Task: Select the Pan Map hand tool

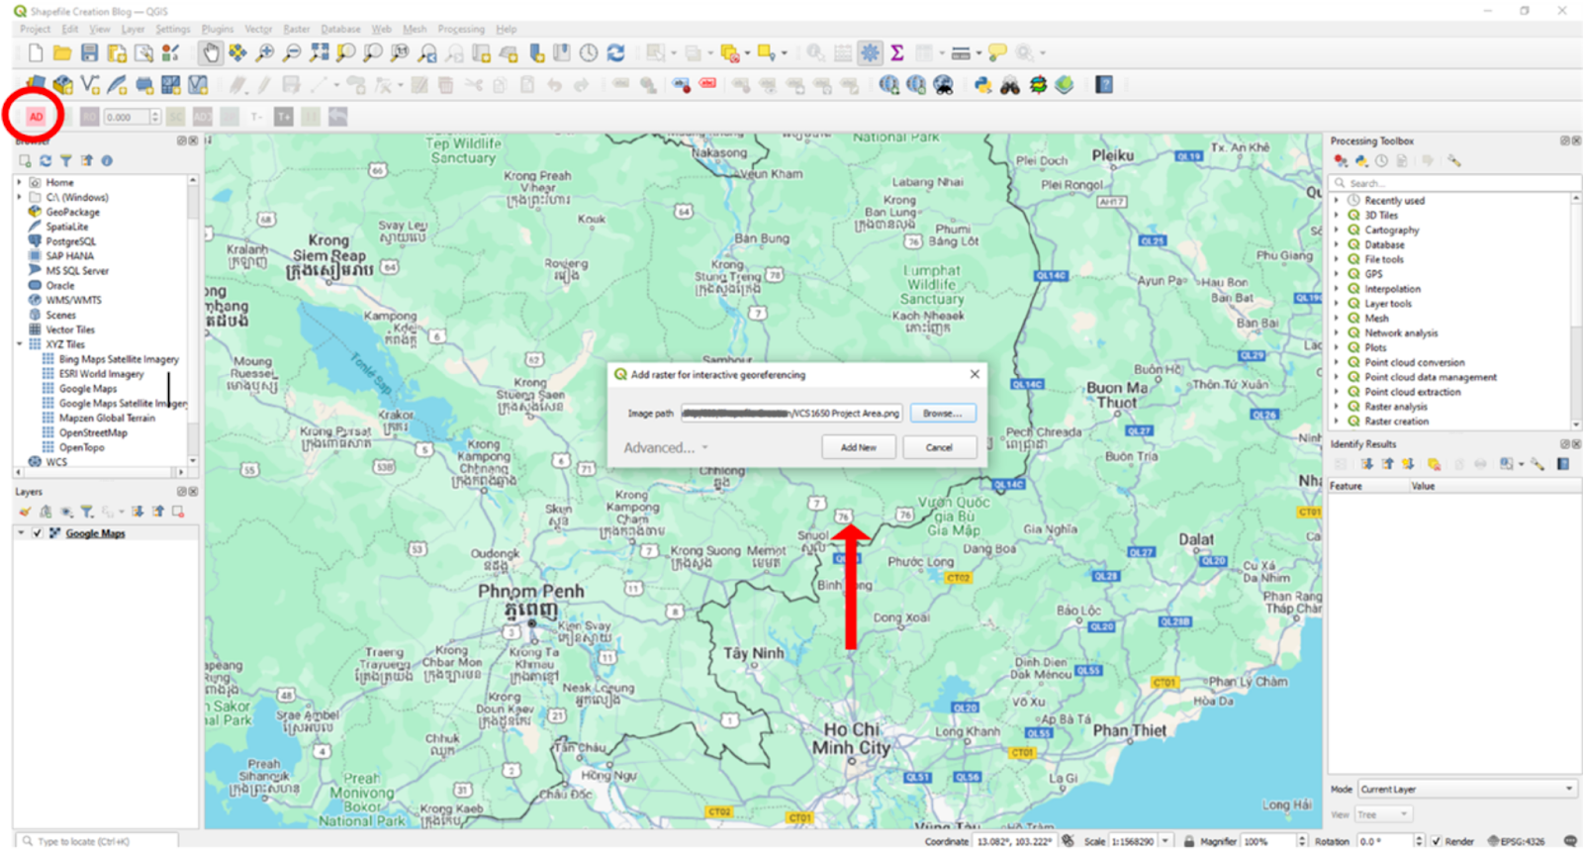Action: pos(210,53)
